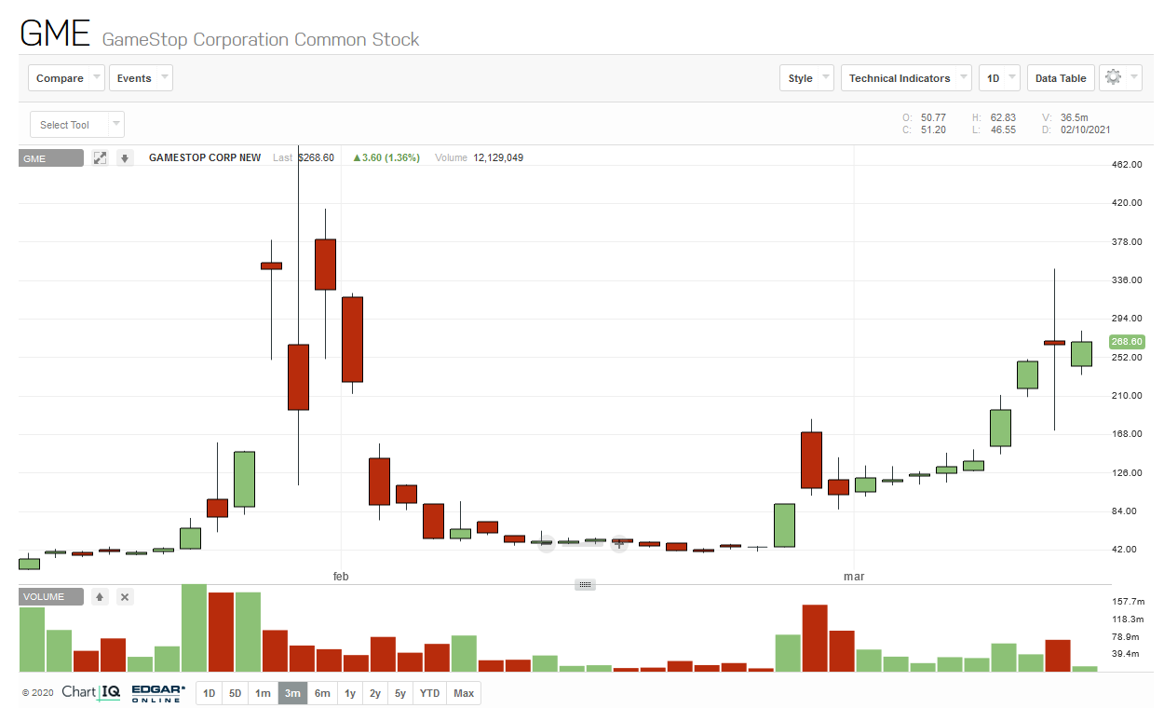Image resolution: width=1164 pixels, height=708 pixels.
Task: Open the 1D interval dropdown
Action: [999, 78]
